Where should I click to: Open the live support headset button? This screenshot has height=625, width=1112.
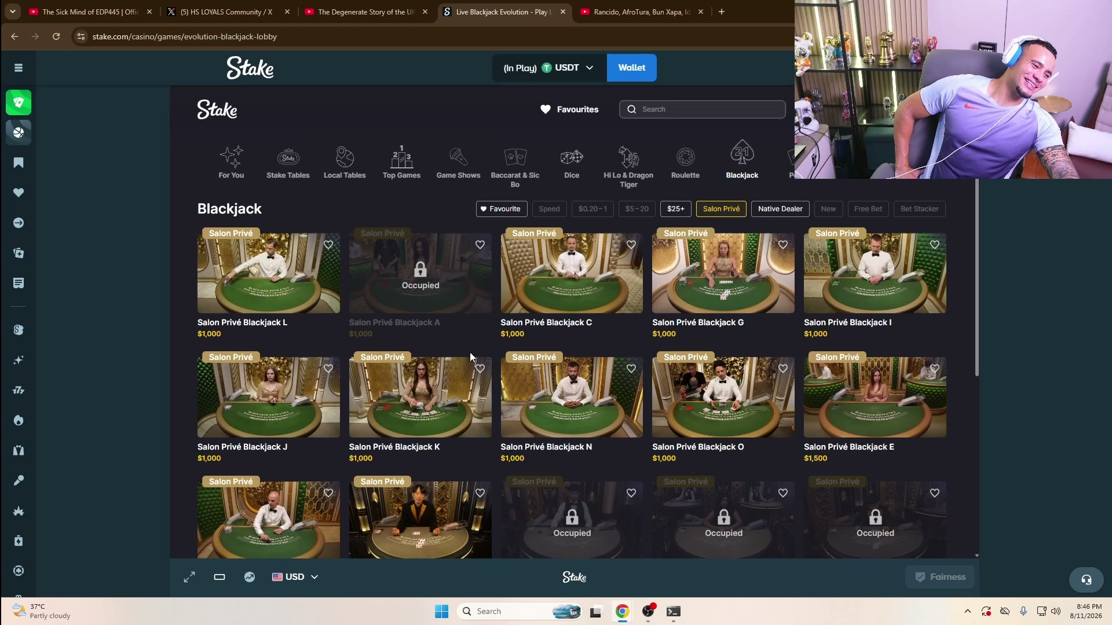click(x=1086, y=579)
